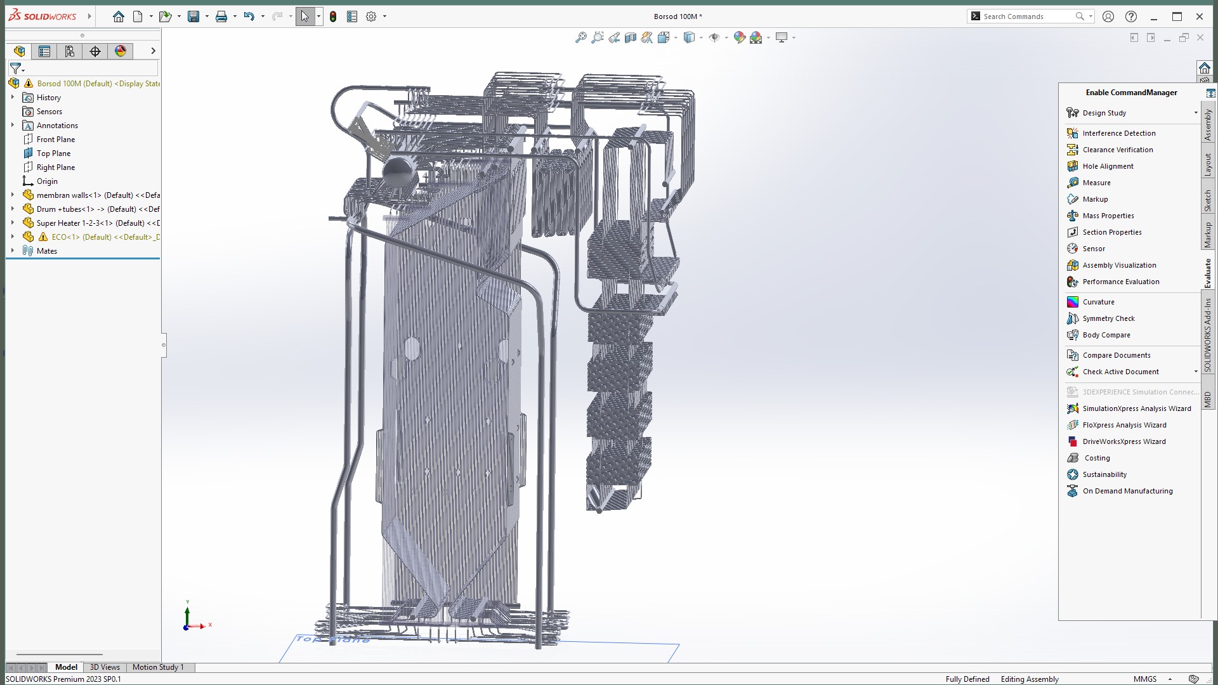1218x685 pixels.
Task: Expand the Mates folder
Action: coord(12,251)
